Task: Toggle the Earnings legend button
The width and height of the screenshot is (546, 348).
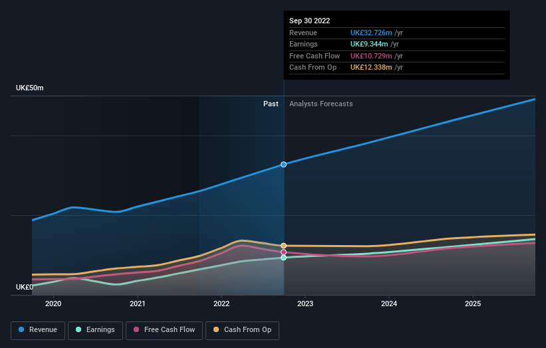Action: click(x=95, y=330)
